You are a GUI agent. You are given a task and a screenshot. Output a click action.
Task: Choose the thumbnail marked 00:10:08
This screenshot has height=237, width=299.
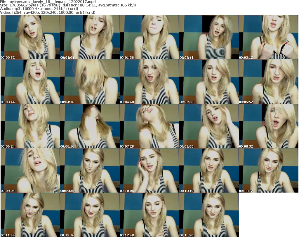coord(149,170)
